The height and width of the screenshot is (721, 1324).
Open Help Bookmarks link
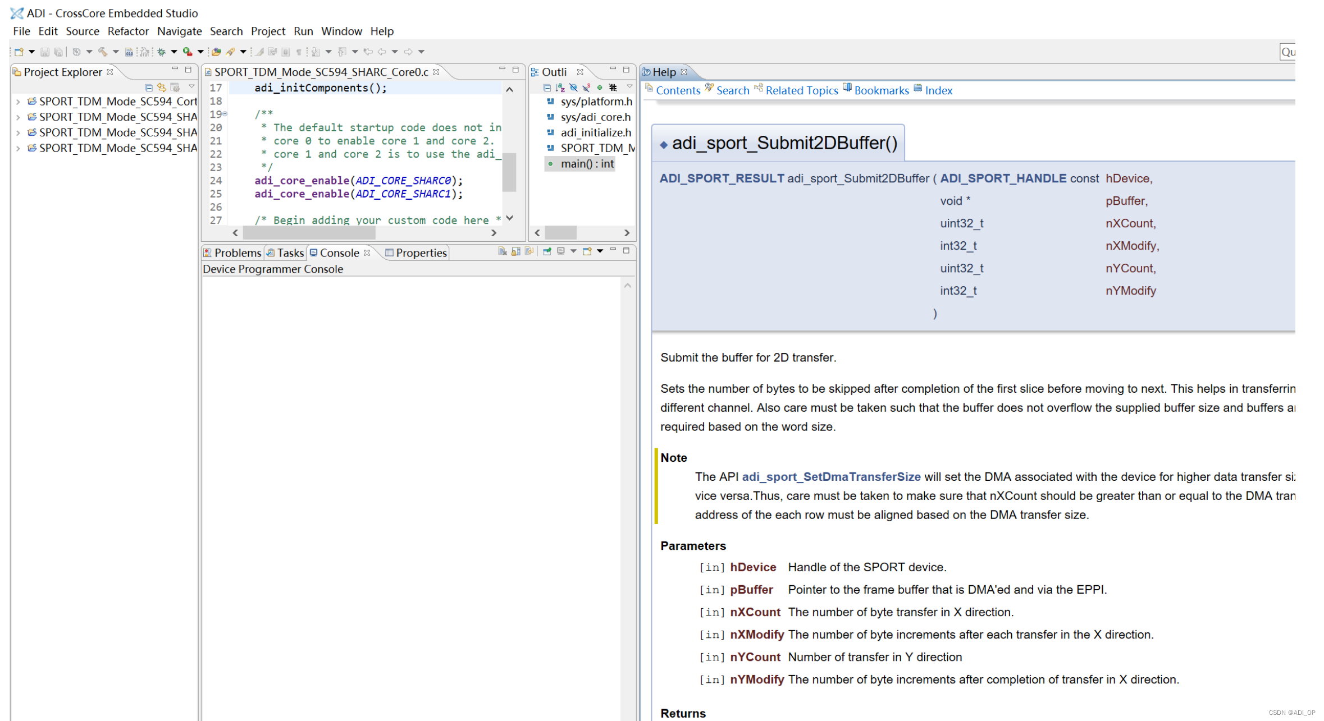point(882,90)
